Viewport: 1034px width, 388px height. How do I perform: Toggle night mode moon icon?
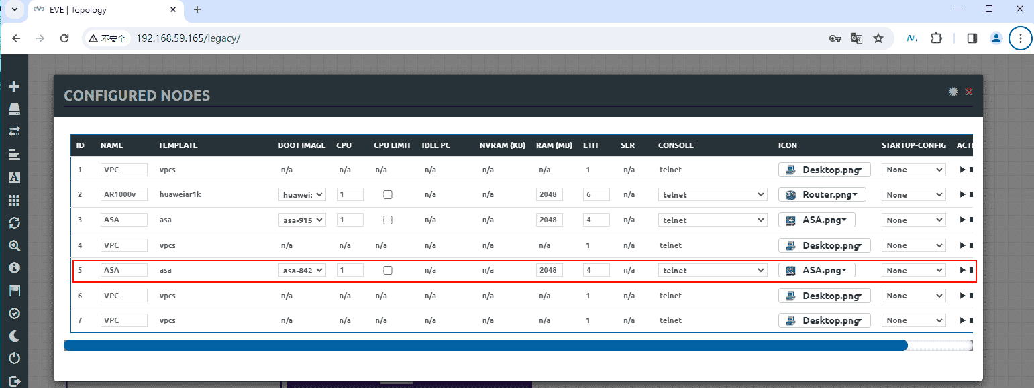pyautogui.click(x=14, y=336)
